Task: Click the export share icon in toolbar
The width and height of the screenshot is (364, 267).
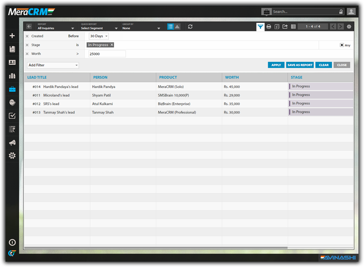Action: 285,27
